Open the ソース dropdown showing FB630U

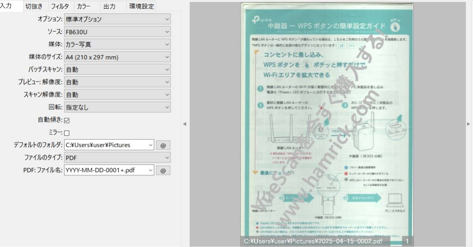tap(117, 32)
